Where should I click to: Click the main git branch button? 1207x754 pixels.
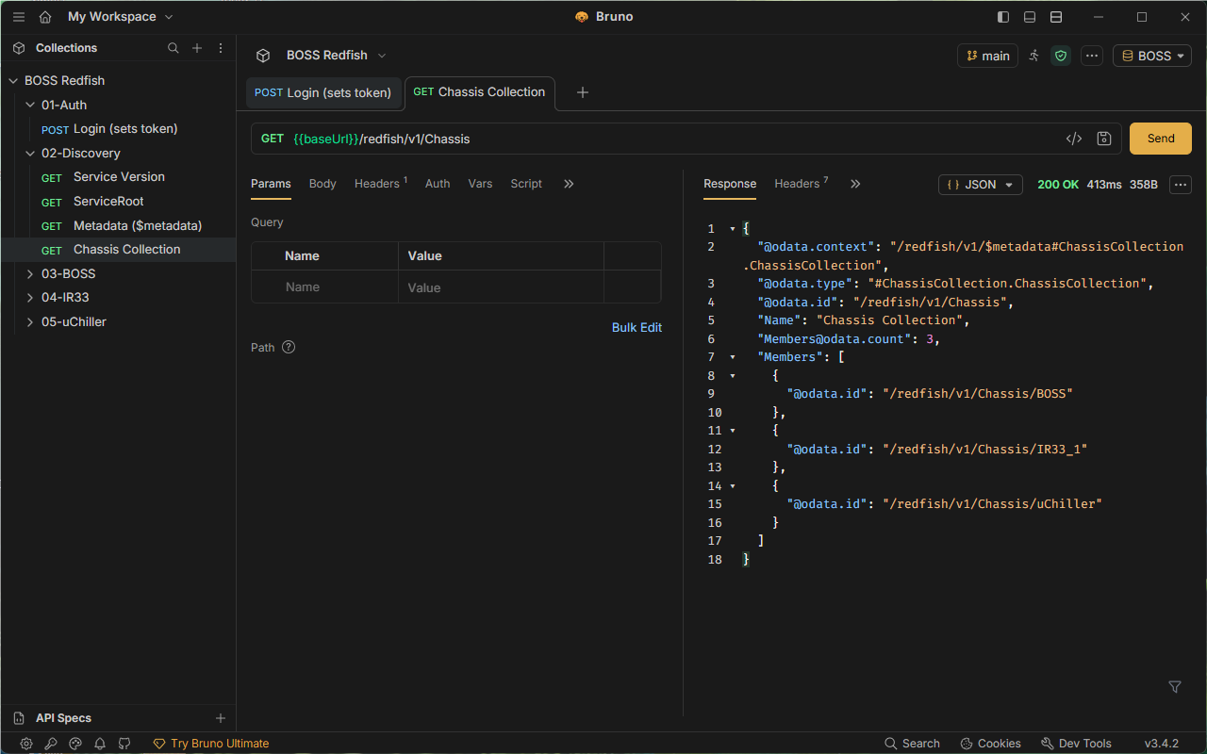(987, 56)
